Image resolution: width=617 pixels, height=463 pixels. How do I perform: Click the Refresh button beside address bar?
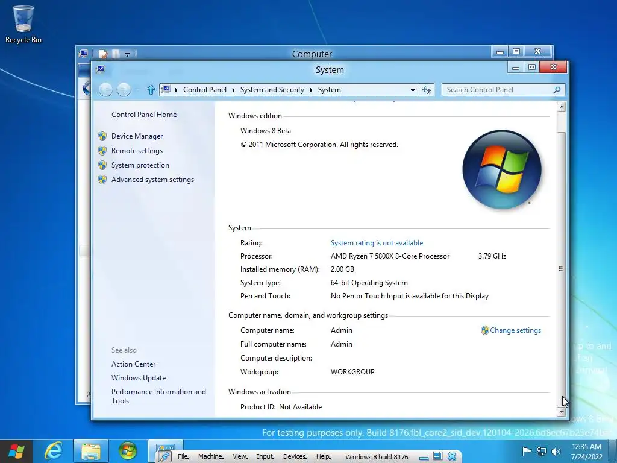tap(427, 90)
